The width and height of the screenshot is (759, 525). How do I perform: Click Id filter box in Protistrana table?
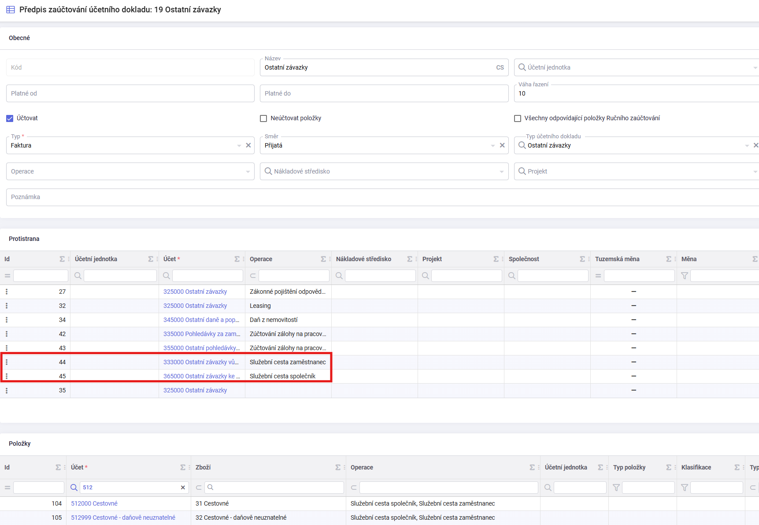41,276
